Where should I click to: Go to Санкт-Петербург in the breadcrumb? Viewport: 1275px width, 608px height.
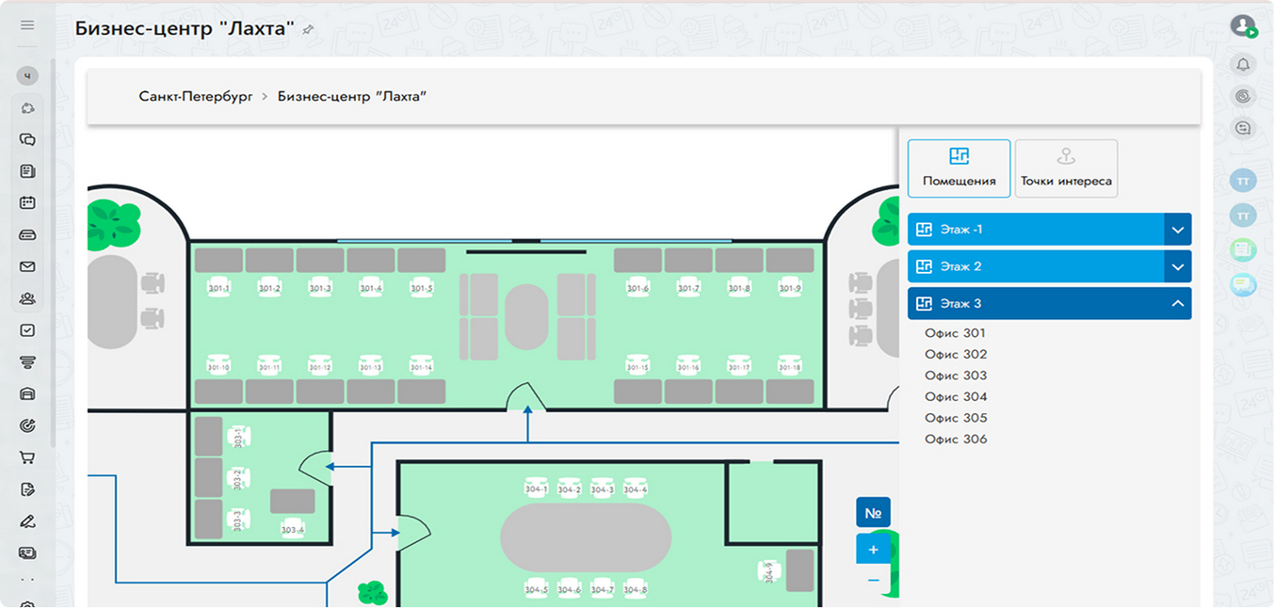[x=196, y=97]
